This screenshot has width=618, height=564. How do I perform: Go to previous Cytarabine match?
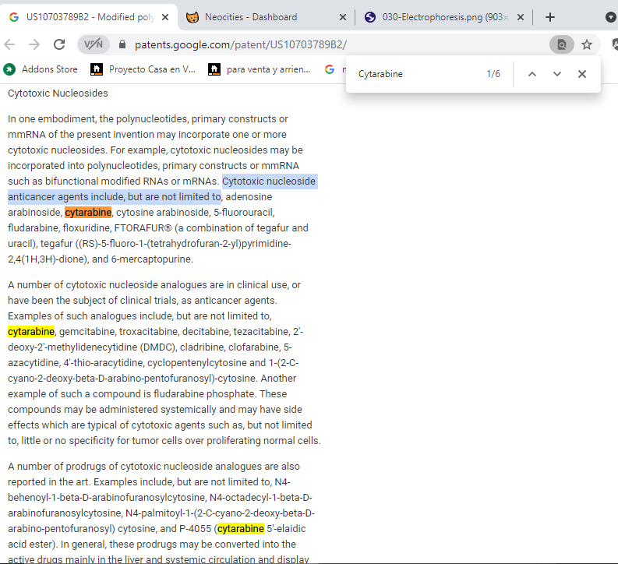pos(532,74)
